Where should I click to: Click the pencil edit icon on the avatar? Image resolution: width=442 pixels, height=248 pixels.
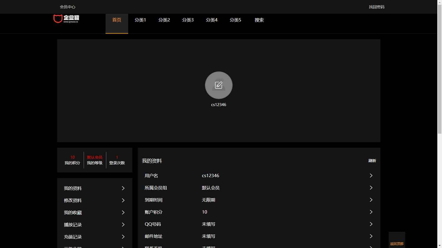(219, 85)
